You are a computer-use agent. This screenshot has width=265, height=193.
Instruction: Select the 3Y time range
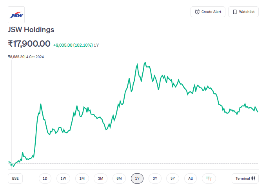[155, 178]
